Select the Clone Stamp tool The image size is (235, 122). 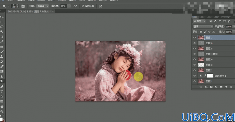click(2, 57)
